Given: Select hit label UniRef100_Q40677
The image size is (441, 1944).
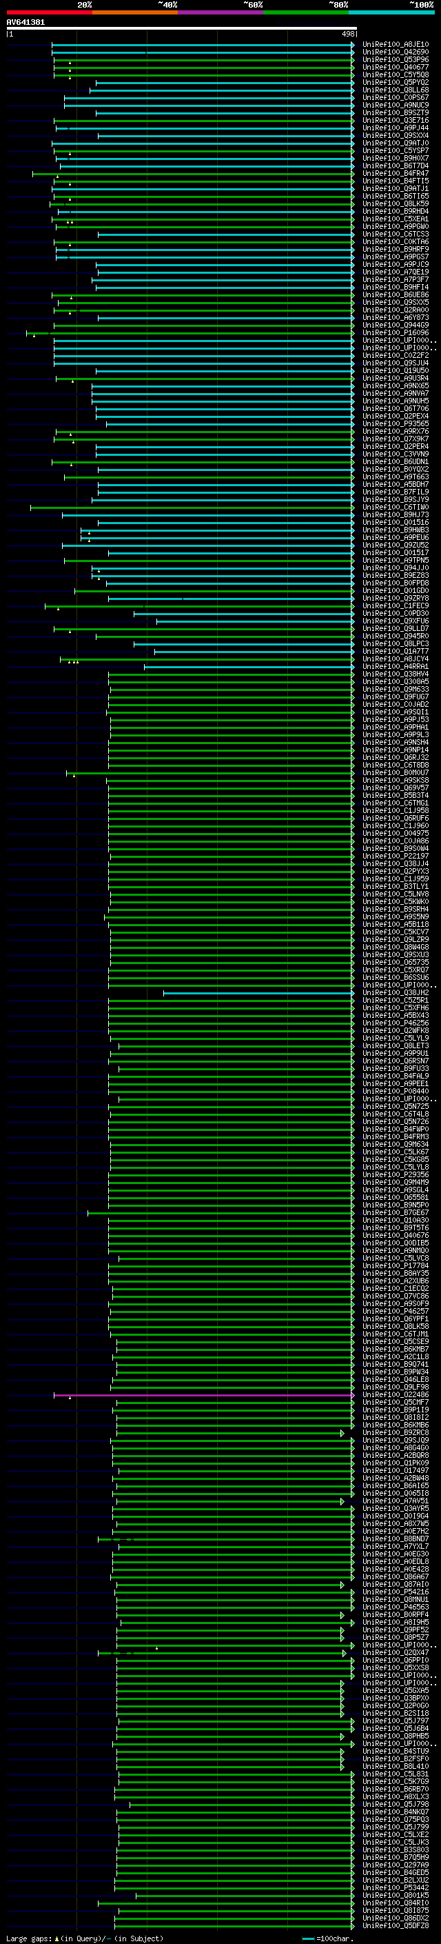Looking at the screenshot, I should tap(396, 67).
